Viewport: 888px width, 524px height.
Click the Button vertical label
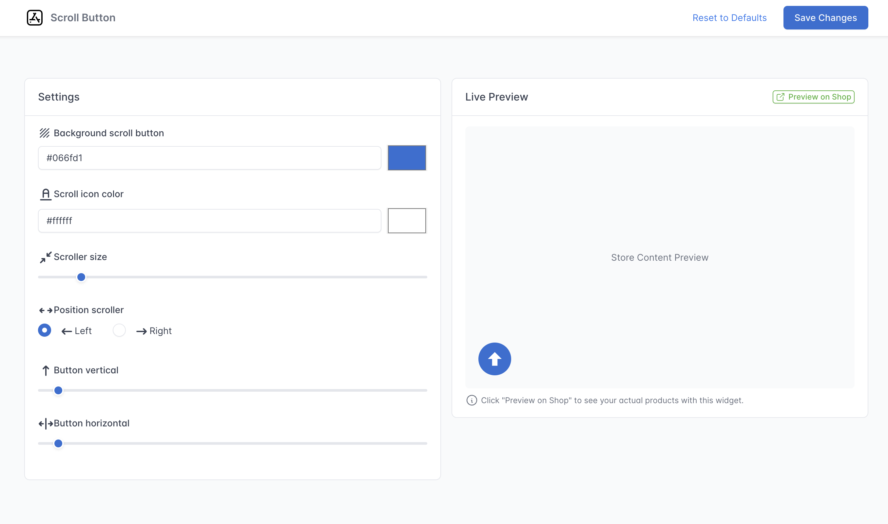(x=86, y=370)
